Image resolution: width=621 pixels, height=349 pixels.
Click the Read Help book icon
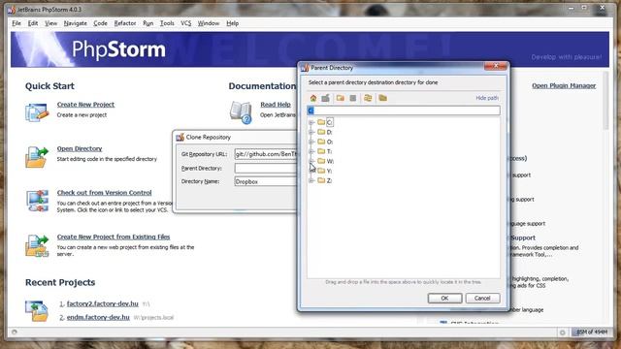point(241,112)
